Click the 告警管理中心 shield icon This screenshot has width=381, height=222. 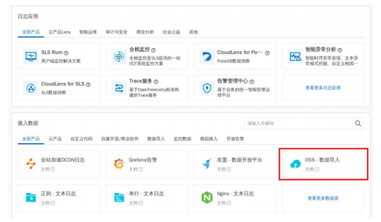click(x=207, y=88)
